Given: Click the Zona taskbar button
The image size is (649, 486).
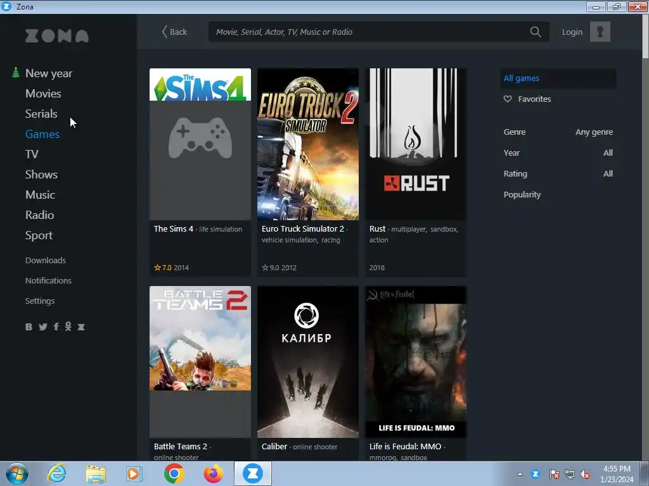Looking at the screenshot, I should (253, 473).
